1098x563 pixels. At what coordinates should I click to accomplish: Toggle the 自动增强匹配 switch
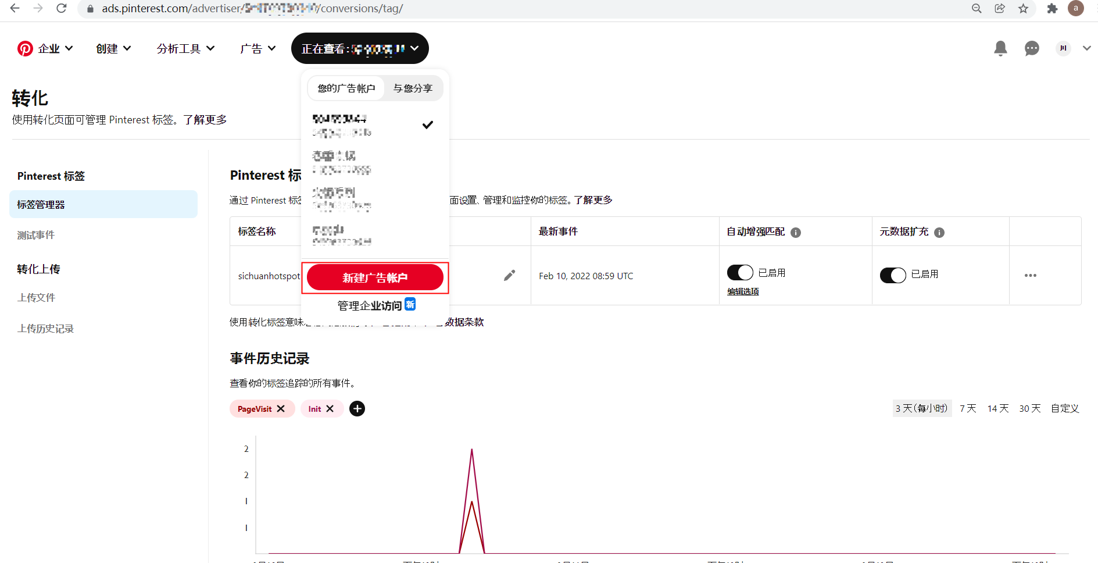[x=740, y=273]
